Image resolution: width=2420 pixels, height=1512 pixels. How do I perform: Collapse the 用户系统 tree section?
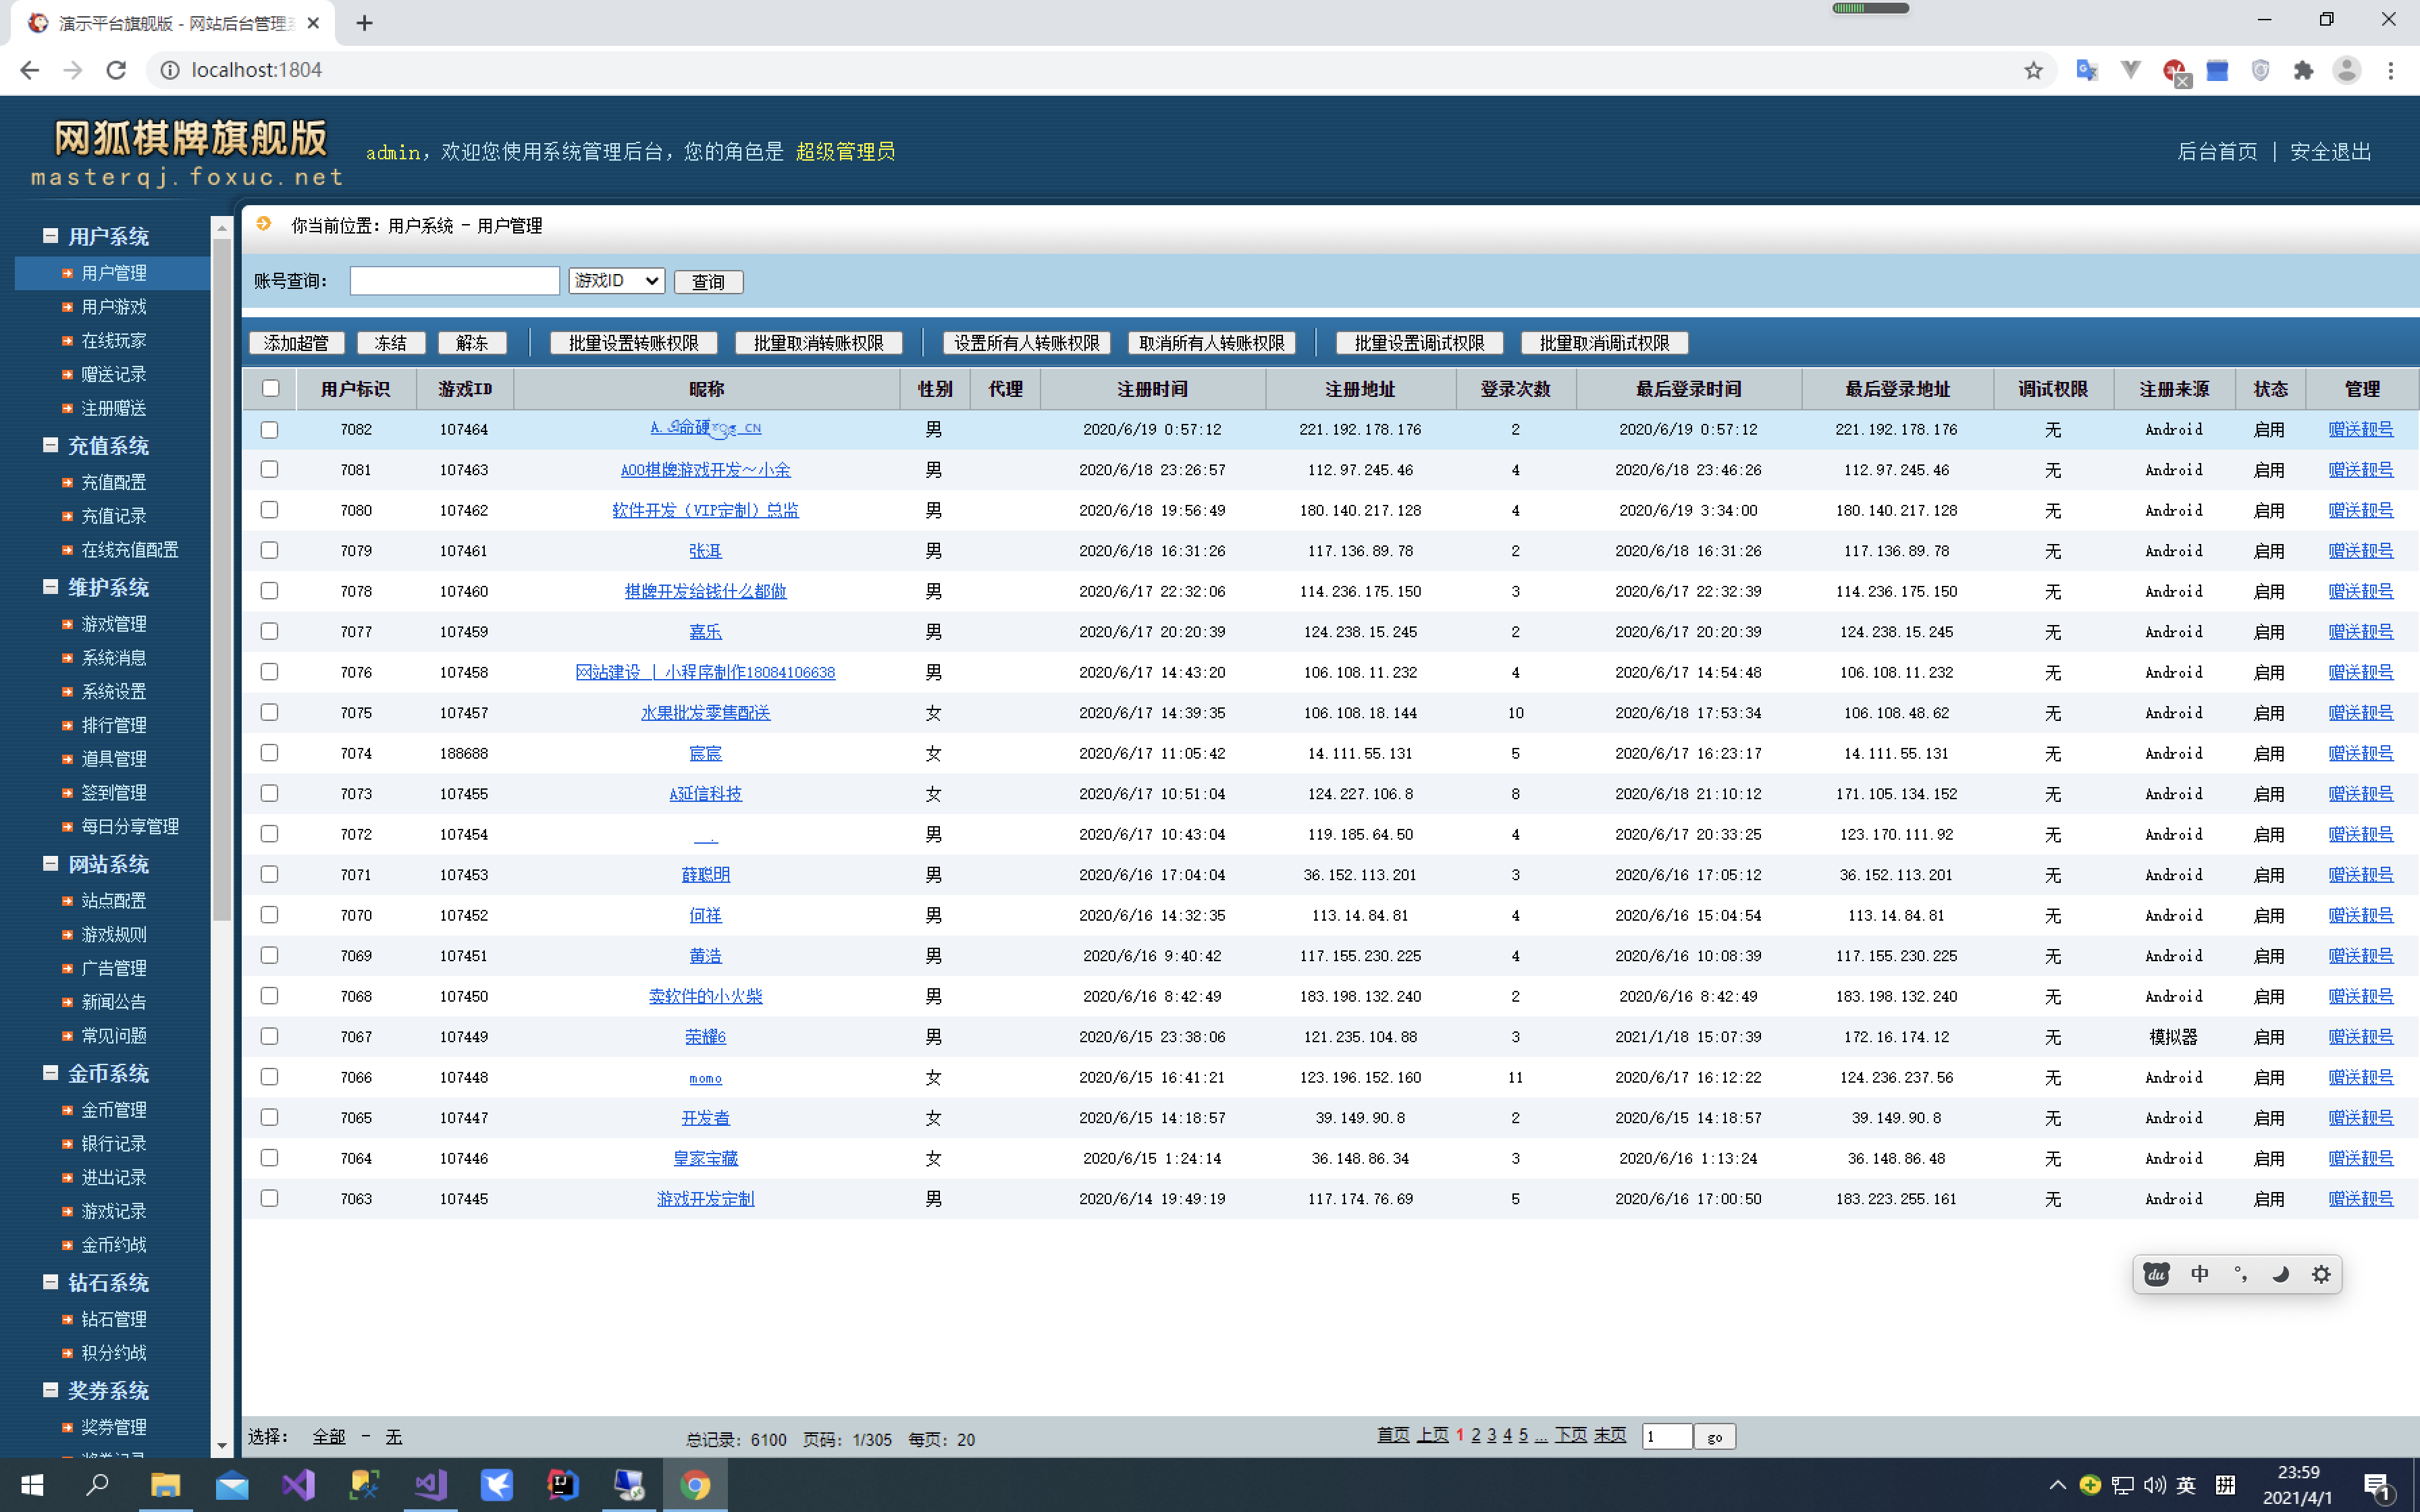(x=50, y=236)
